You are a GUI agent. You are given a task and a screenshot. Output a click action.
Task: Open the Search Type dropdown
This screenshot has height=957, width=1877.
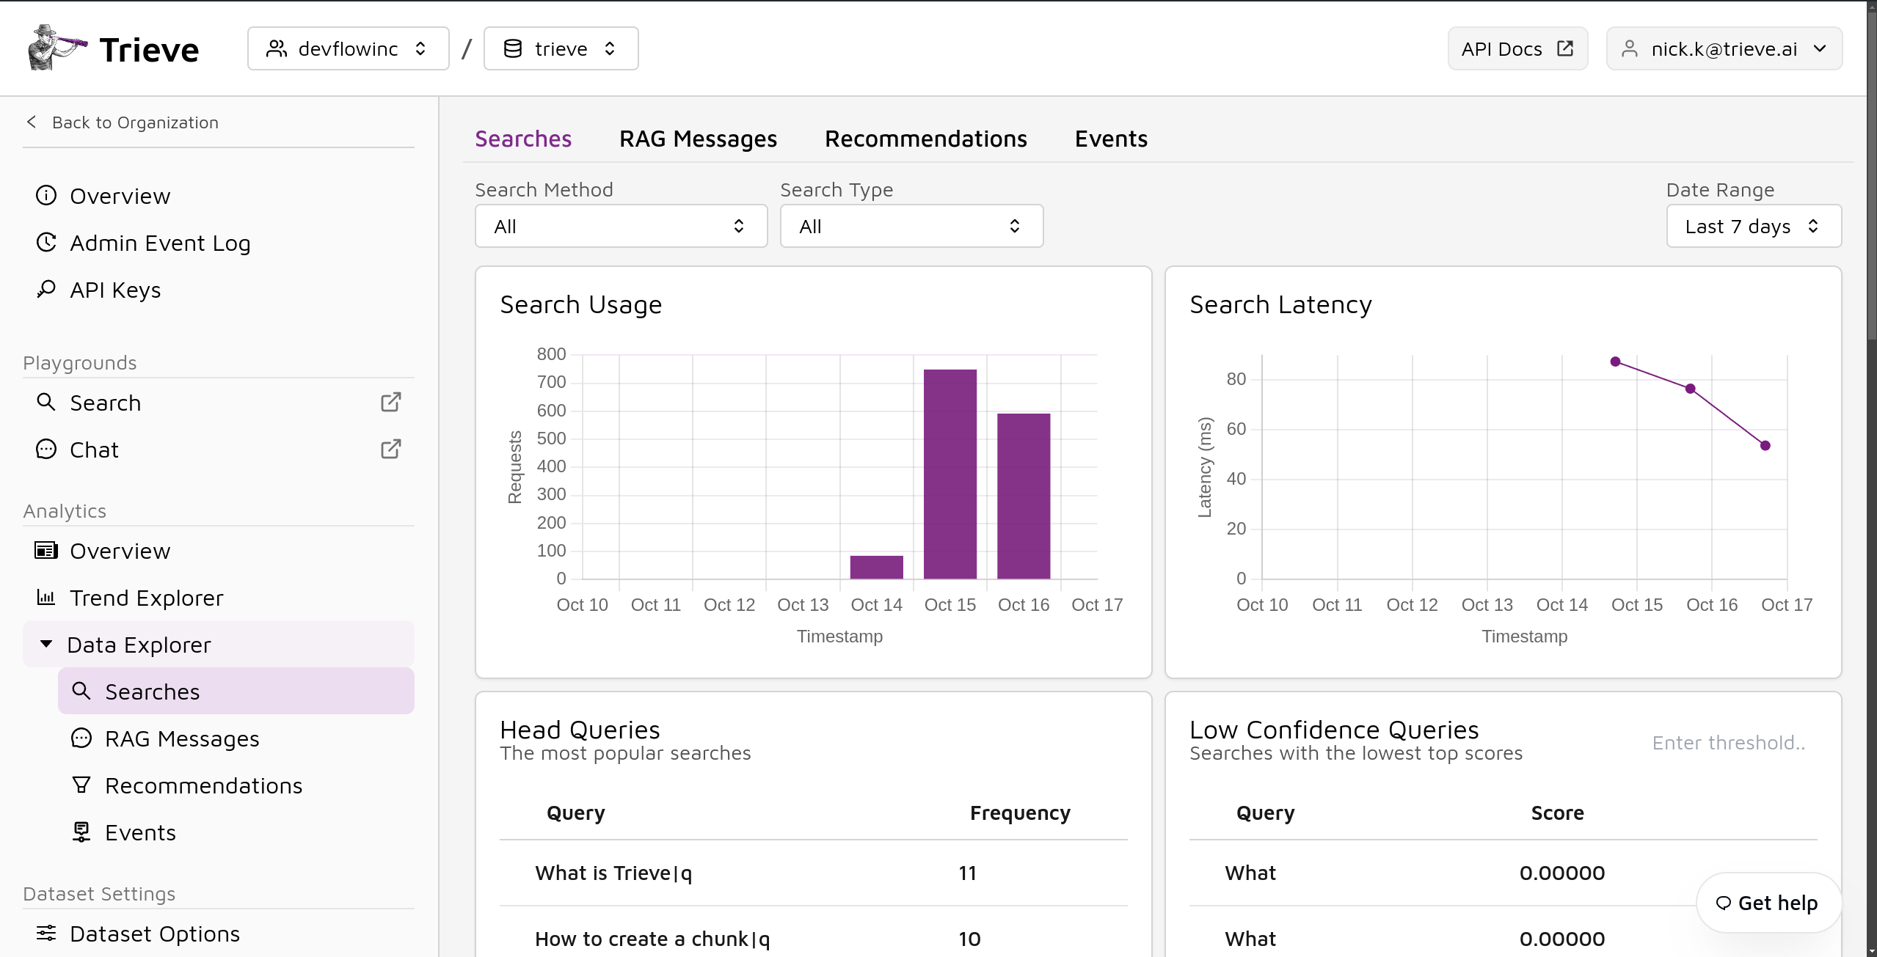point(911,226)
